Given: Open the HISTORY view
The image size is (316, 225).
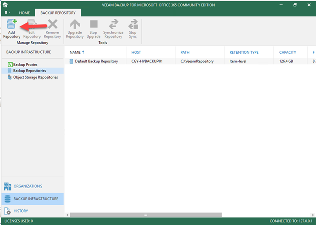Looking at the screenshot, I should [x=32, y=211].
